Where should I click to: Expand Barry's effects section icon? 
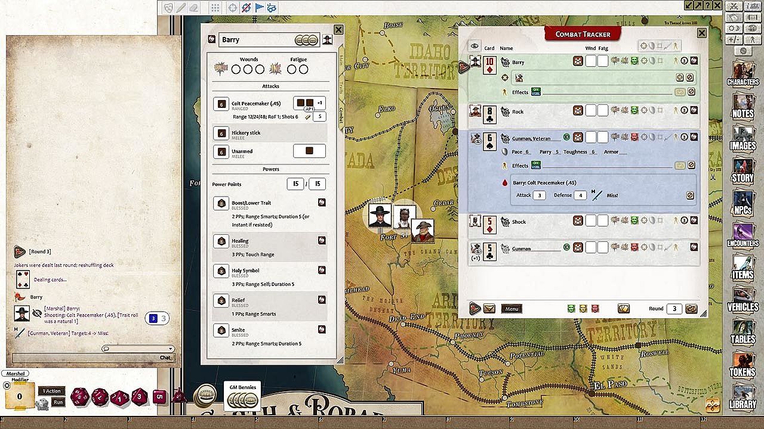tap(676, 61)
